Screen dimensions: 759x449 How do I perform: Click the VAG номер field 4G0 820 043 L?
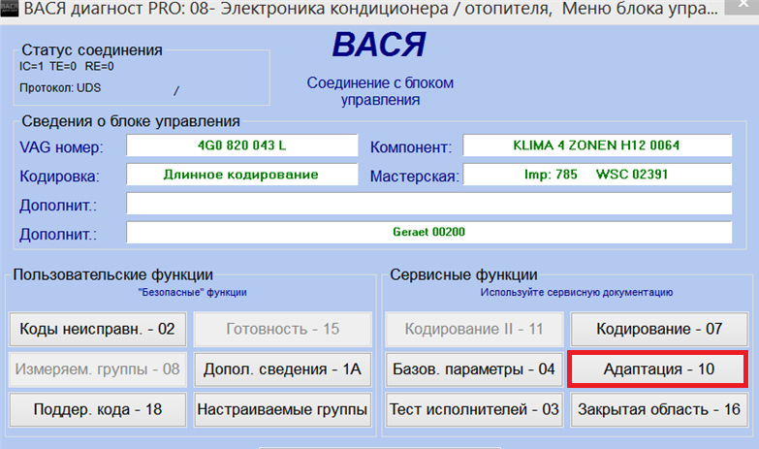coord(242,145)
